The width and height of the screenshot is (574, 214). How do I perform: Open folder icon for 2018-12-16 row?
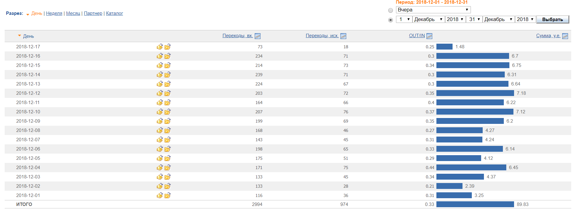(x=167, y=56)
